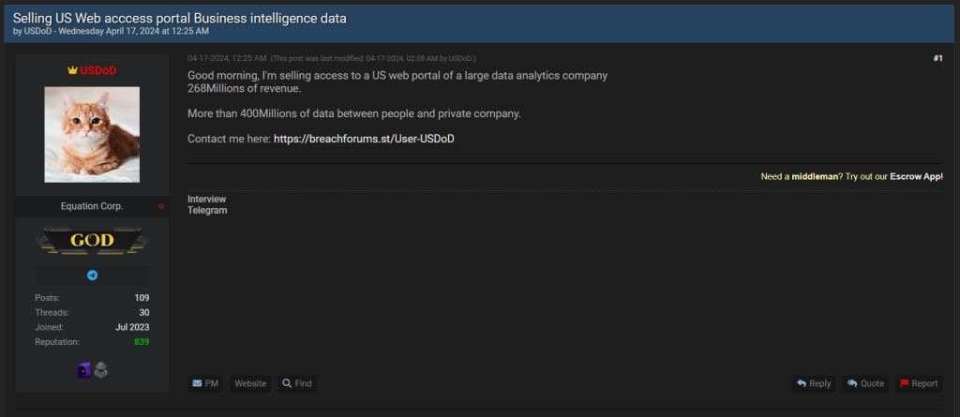Report the post with flag button

point(918,383)
